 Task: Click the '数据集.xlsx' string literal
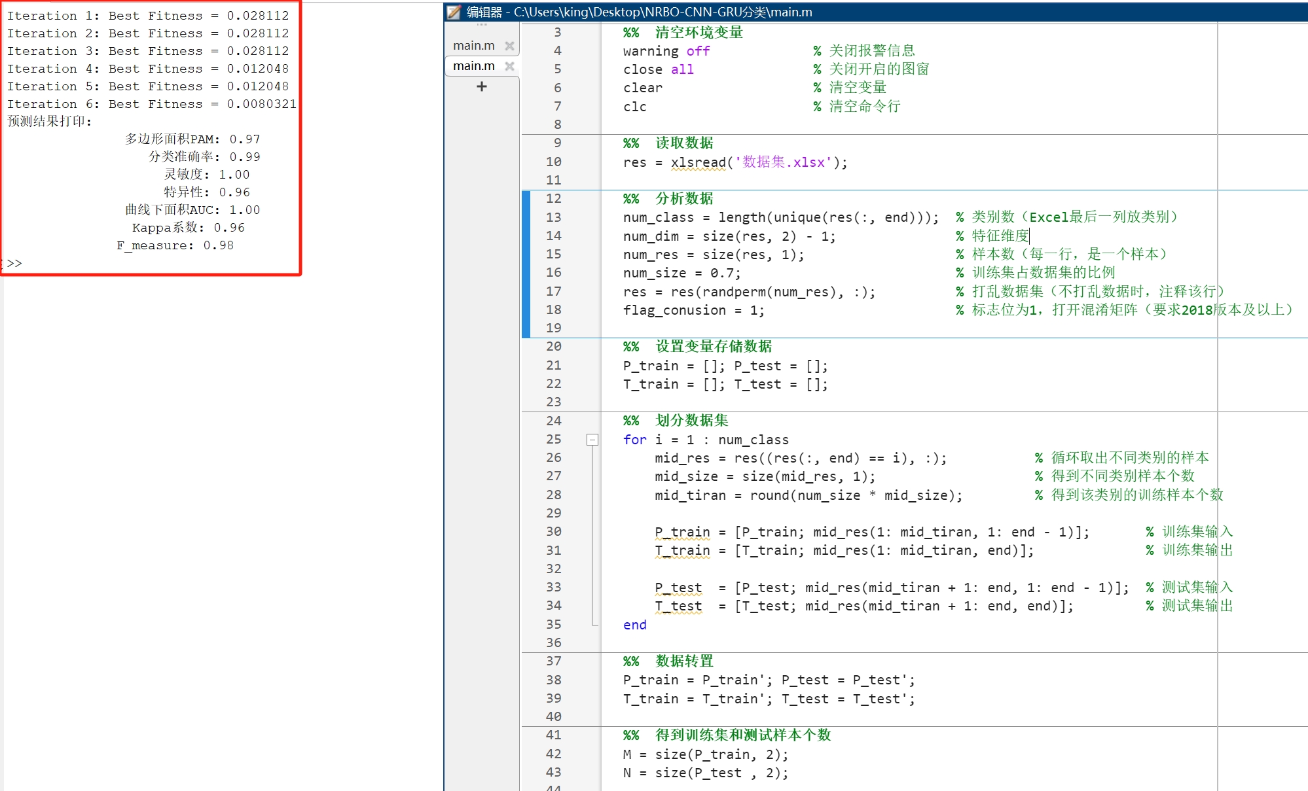click(783, 162)
